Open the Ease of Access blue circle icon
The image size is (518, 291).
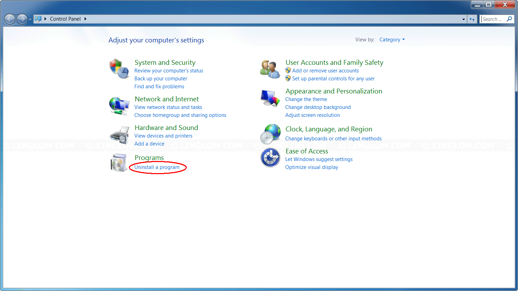click(270, 158)
